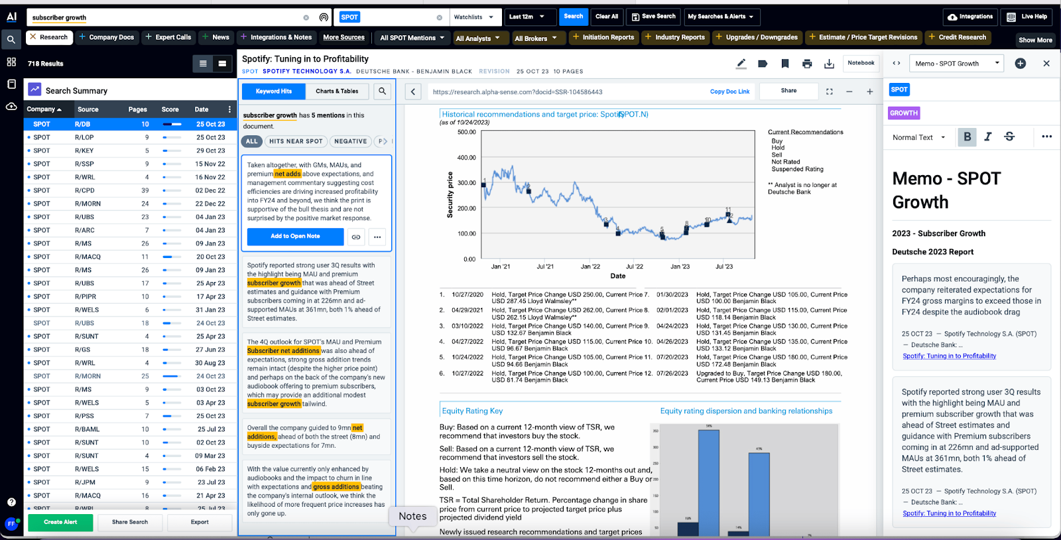The height and width of the screenshot is (540, 1061).
Task: Bookmark the Spotify document
Action: coord(785,64)
